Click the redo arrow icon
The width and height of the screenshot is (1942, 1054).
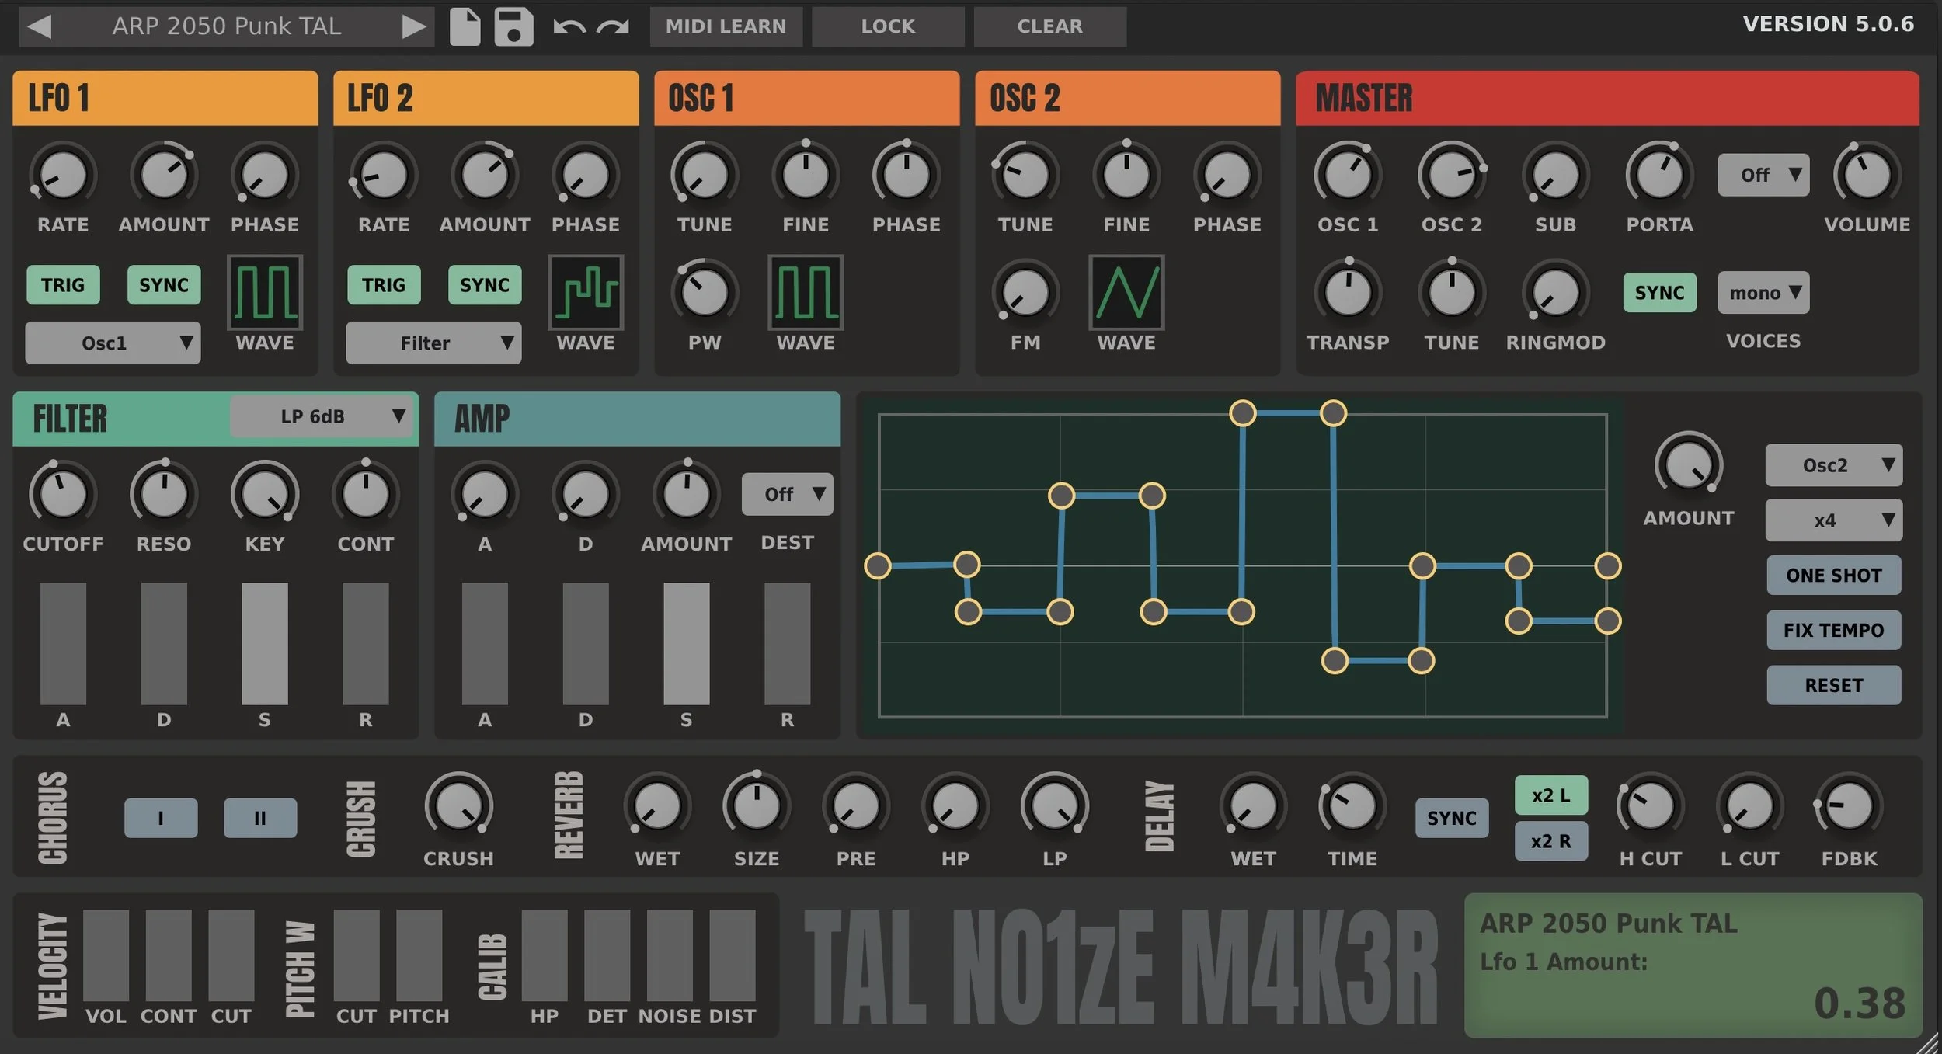612,26
